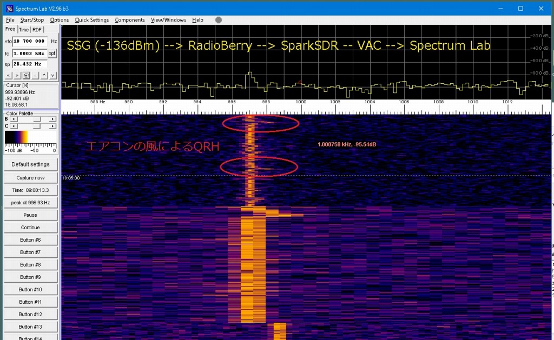Image resolution: width=554 pixels, height=340 pixels.
Task: Click the color palette gradient bar
Action: pyautogui.click(x=30, y=137)
